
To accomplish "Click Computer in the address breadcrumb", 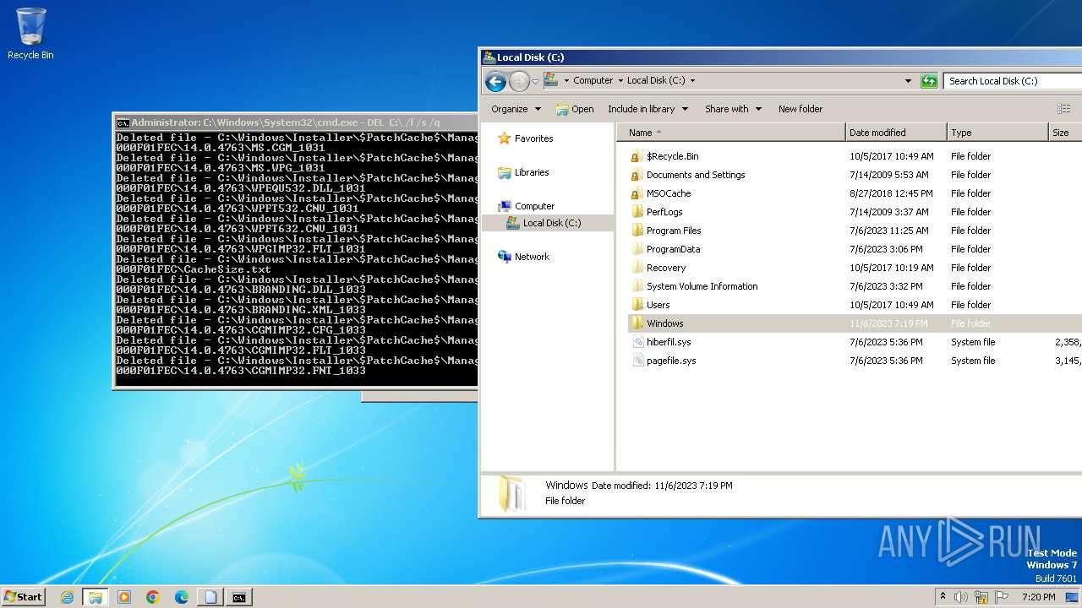I will tap(593, 81).
